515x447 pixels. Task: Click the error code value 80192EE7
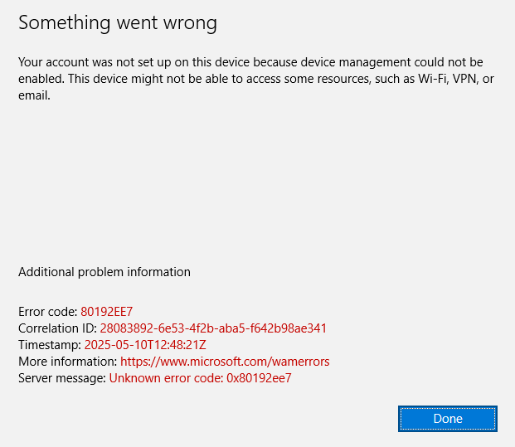click(x=107, y=312)
